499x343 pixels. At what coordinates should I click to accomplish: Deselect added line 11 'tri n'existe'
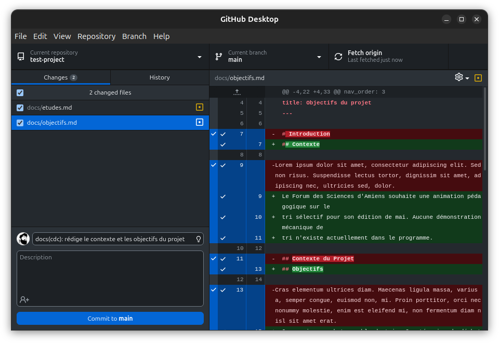(x=223, y=238)
